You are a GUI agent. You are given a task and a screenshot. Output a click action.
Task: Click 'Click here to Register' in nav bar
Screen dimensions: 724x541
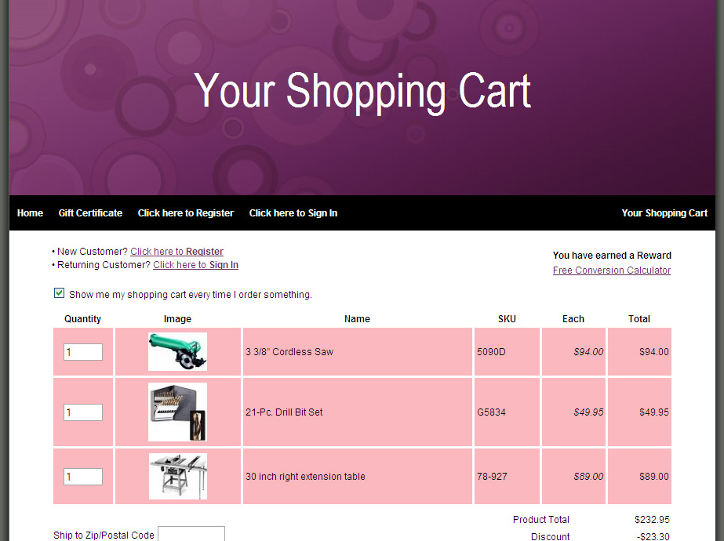[x=186, y=213]
